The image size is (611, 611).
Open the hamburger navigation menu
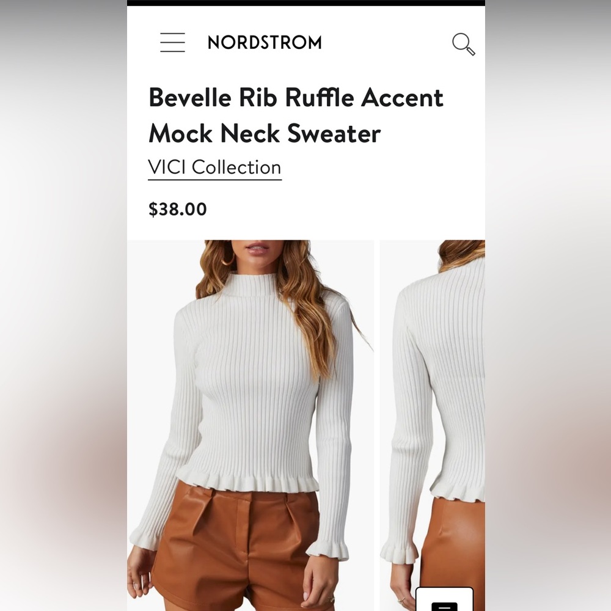[173, 43]
